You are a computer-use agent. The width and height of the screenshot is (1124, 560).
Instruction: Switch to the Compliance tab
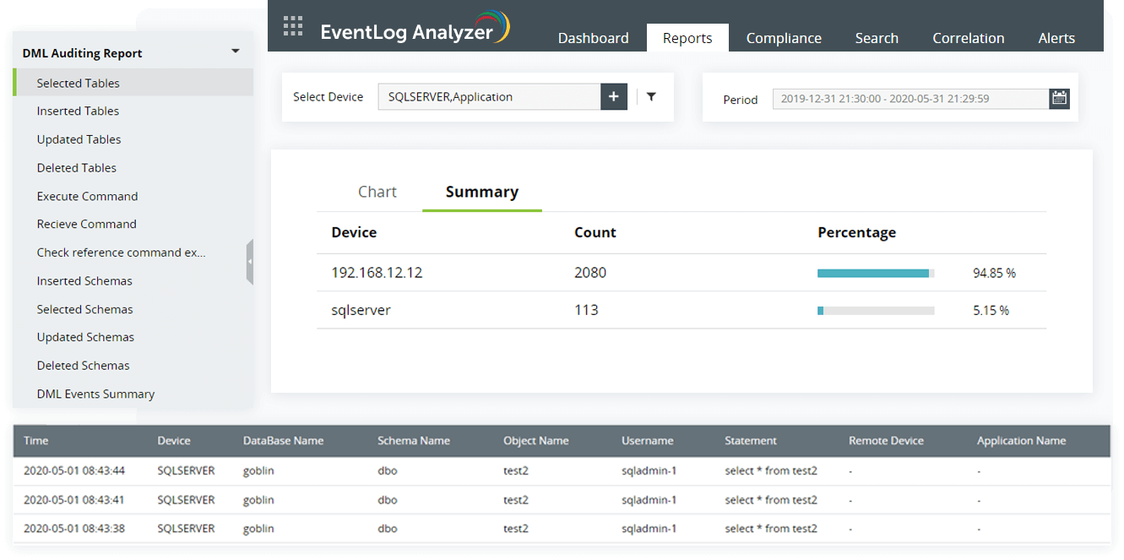(784, 38)
